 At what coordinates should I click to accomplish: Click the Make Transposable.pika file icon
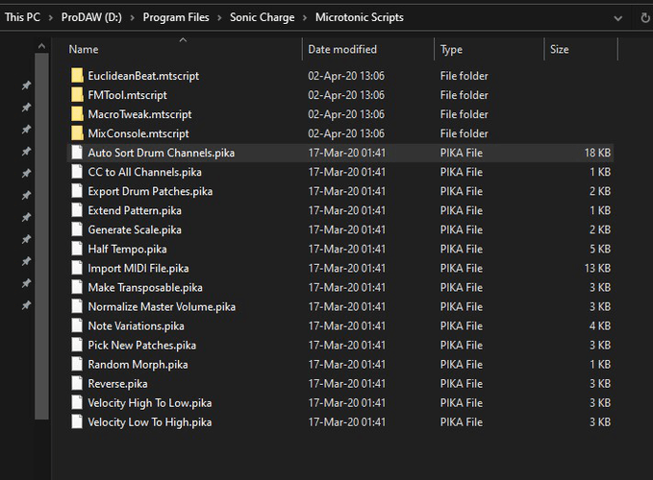click(x=77, y=287)
